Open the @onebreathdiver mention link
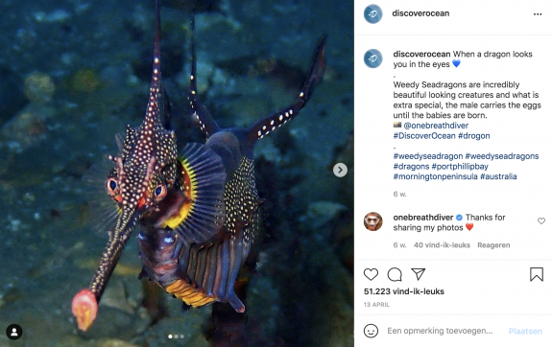Image resolution: width=552 pixels, height=347 pixels. (x=436, y=126)
